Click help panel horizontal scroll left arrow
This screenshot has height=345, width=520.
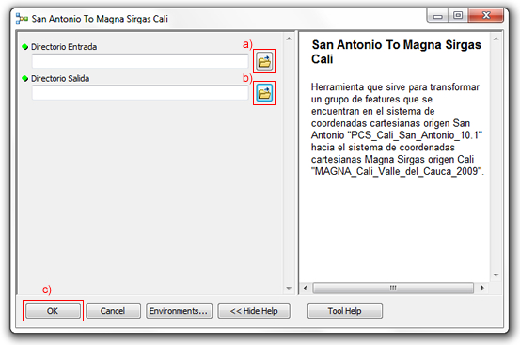click(x=306, y=288)
